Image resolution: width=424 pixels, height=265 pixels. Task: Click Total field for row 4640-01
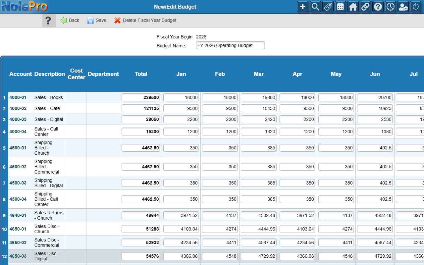pyautogui.click(x=141, y=215)
